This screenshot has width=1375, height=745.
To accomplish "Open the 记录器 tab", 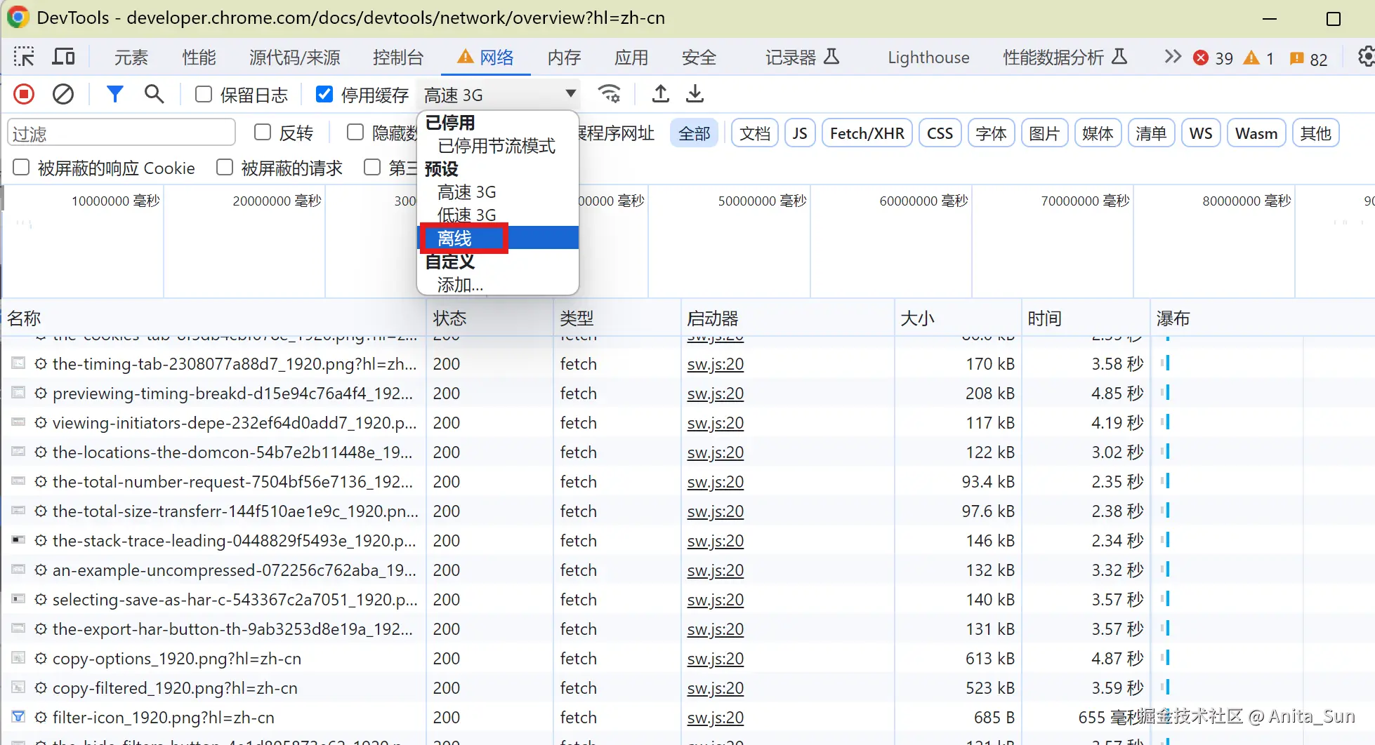I will point(802,58).
